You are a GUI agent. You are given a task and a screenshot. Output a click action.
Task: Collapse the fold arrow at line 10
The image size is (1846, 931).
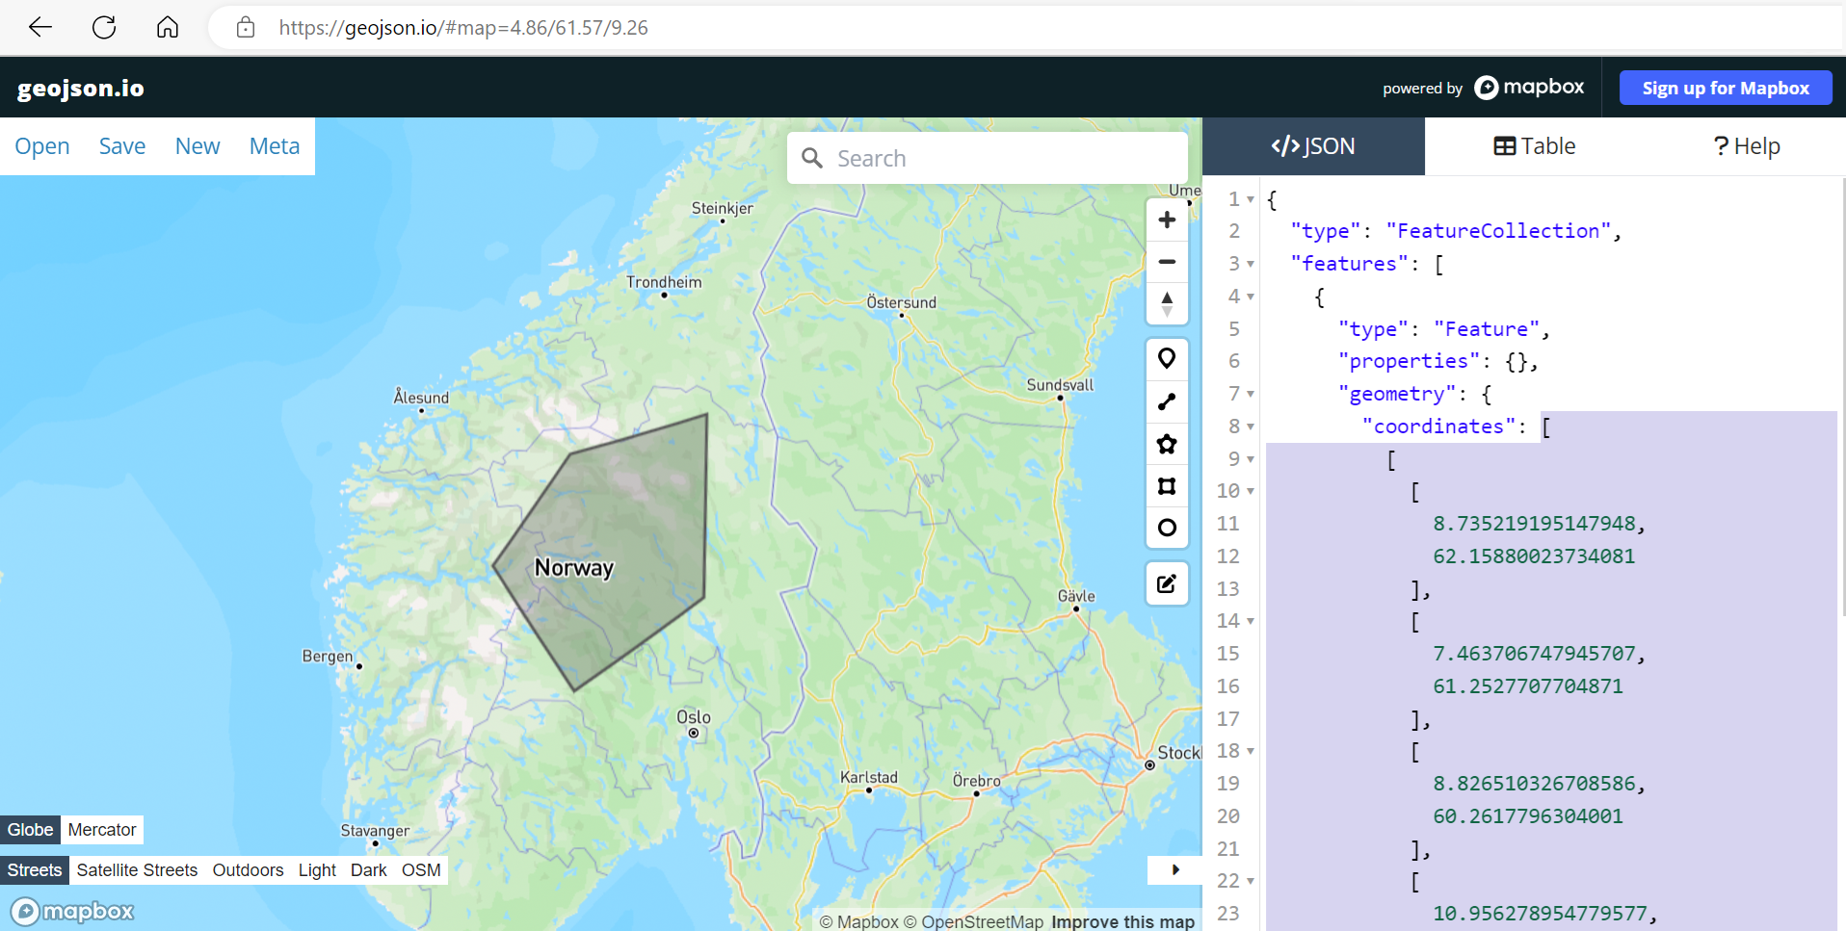coord(1251,492)
